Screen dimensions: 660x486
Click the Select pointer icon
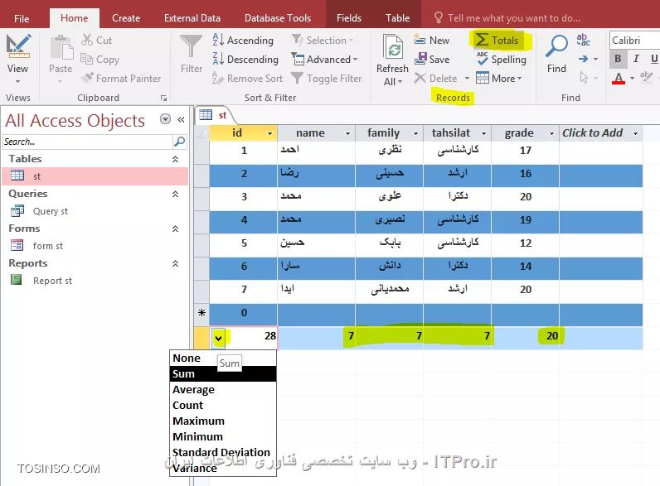[x=584, y=77]
